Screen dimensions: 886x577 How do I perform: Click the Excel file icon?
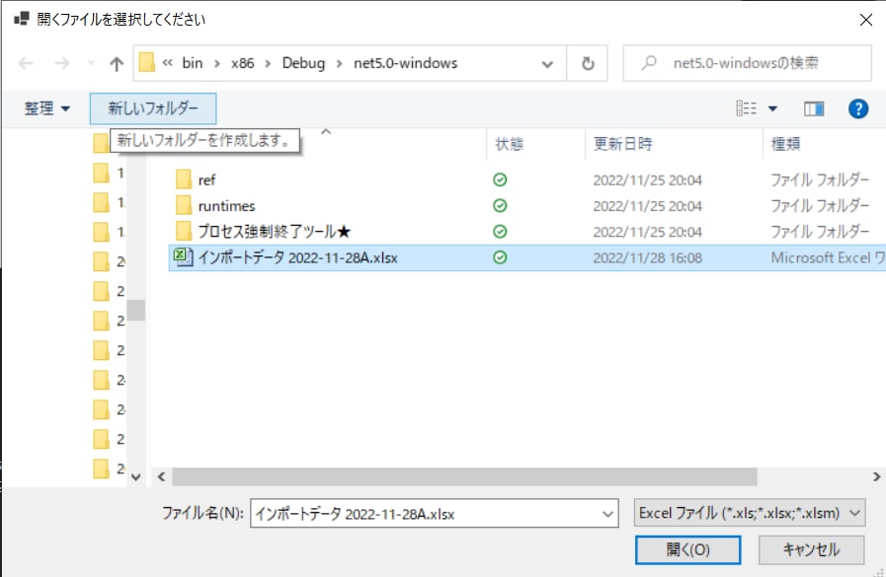point(183,257)
